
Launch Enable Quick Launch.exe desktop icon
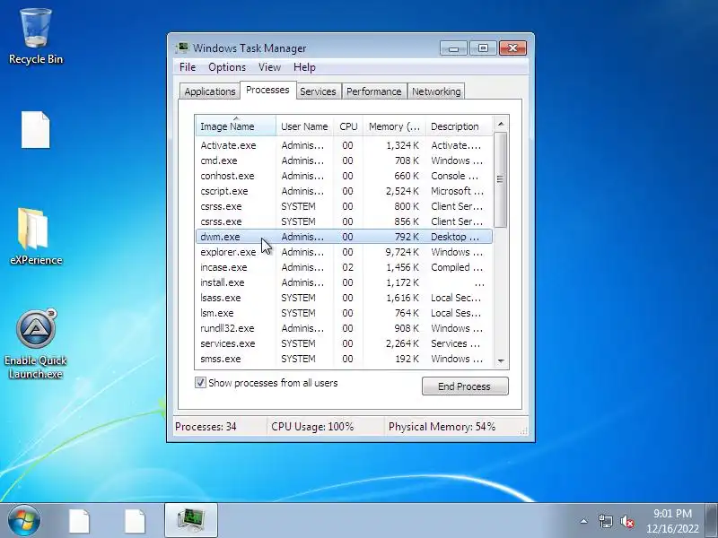pyautogui.click(x=36, y=344)
